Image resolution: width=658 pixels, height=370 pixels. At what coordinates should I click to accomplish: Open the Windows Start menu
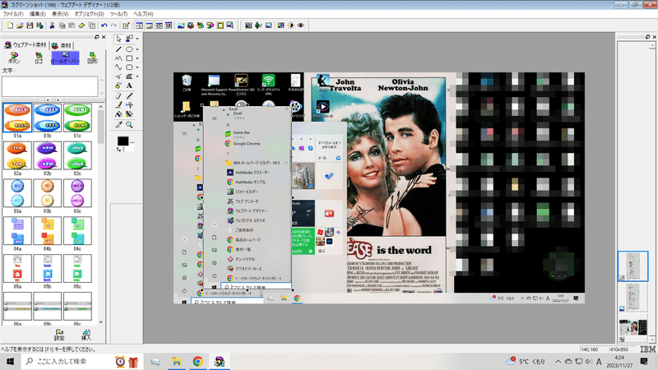(x=10, y=361)
